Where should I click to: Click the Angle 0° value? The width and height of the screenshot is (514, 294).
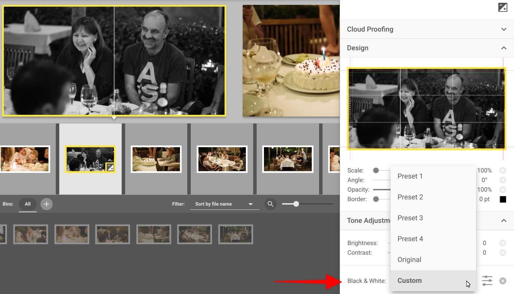pos(484,180)
